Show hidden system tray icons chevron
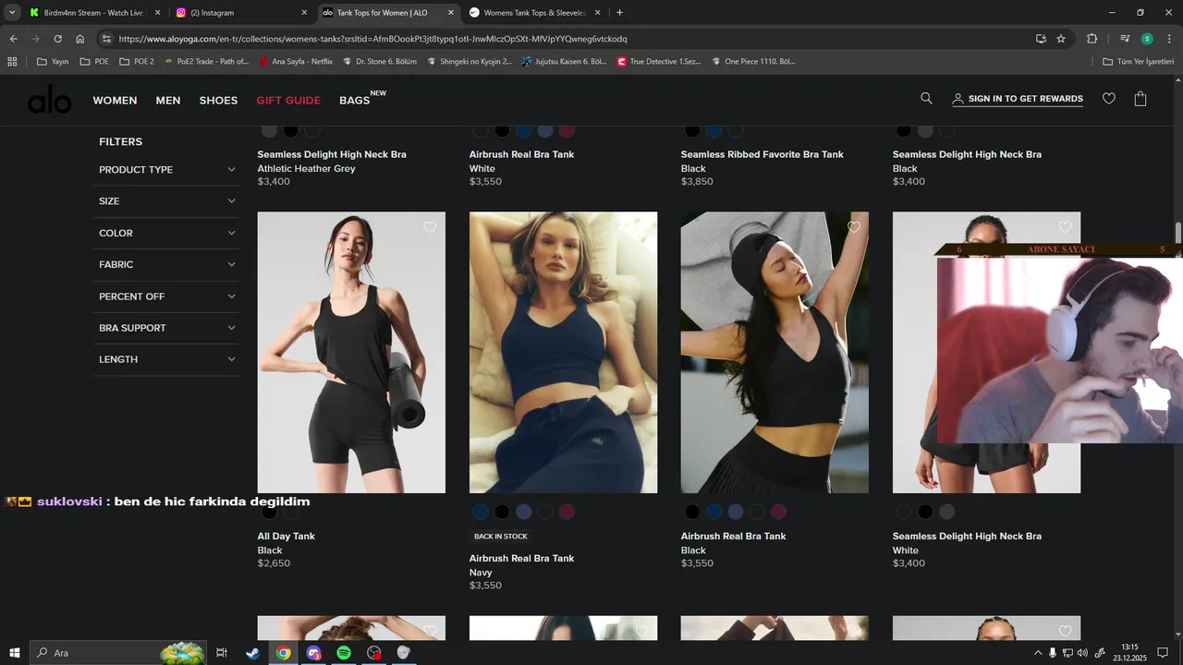This screenshot has width=1183, height=665. pyautogui.click(x=1037, y=653)
